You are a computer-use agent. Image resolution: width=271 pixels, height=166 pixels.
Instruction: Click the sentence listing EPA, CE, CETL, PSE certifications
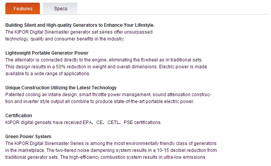(x=84, y=122)
